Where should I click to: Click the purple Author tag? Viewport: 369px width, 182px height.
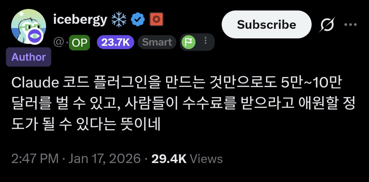point(29,57)
